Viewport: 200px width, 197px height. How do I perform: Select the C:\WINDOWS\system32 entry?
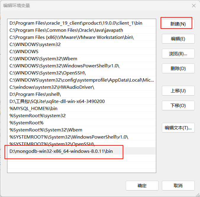pyautogui.click(x=82, y=45)
